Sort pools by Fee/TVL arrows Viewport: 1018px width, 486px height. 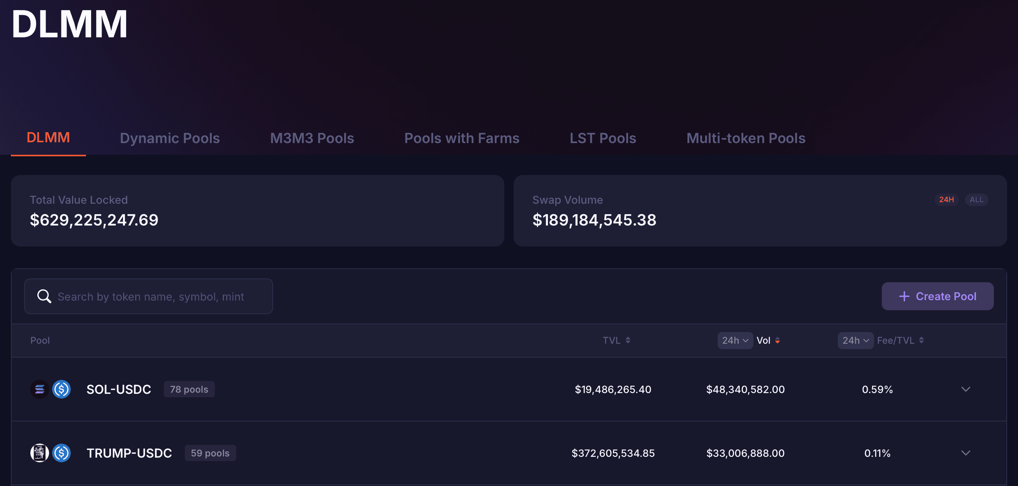tap(921, 340)
